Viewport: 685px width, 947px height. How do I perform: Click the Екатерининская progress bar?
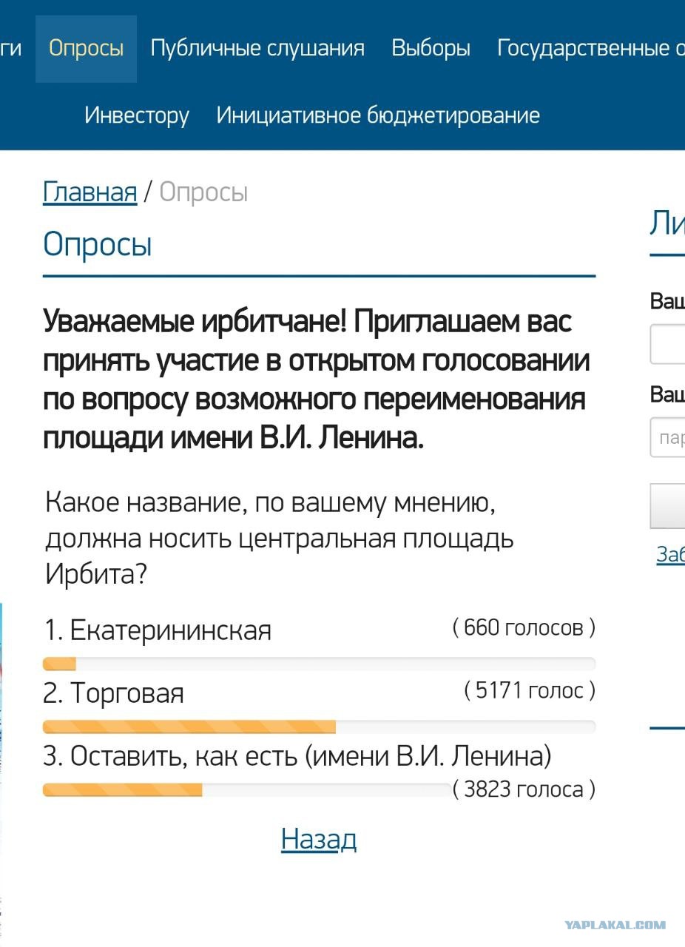(x=319, y=664)
